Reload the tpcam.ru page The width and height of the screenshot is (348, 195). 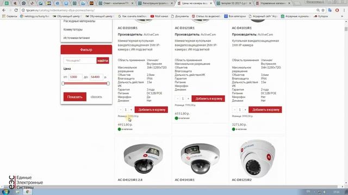pyautogui.click(x=16, y=10)
